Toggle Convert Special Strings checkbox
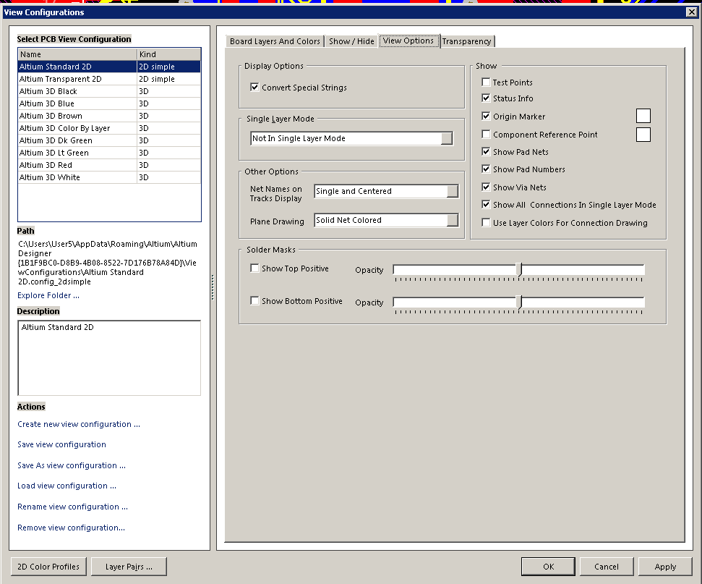The width and height of the screenshot is (702, 584). (254, 87)
